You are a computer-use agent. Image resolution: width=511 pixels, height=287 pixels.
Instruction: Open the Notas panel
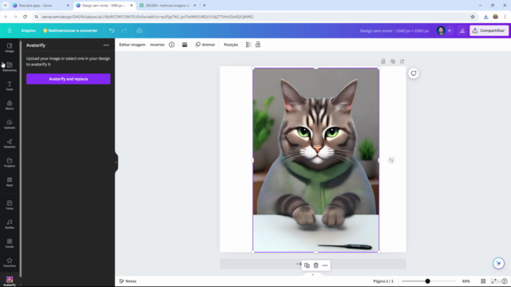[128, 281]
